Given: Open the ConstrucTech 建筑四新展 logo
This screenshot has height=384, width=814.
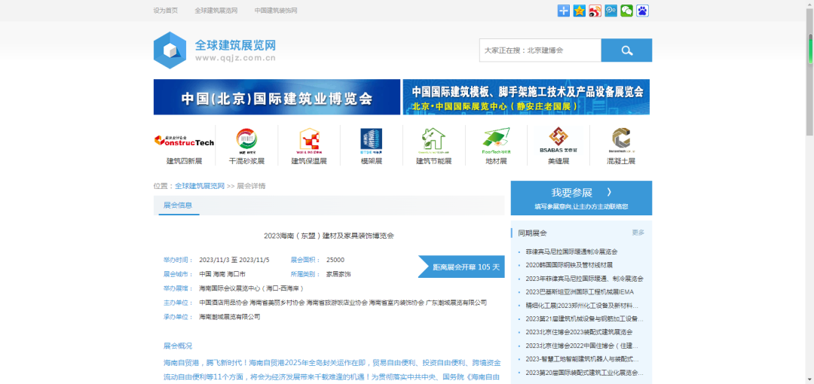Looking at the screenshot, I should point(185,141).
